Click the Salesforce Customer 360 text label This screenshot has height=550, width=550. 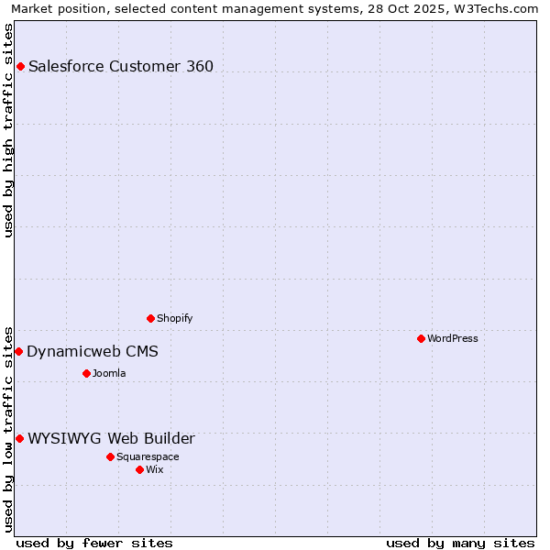click(x=121, y=66)
